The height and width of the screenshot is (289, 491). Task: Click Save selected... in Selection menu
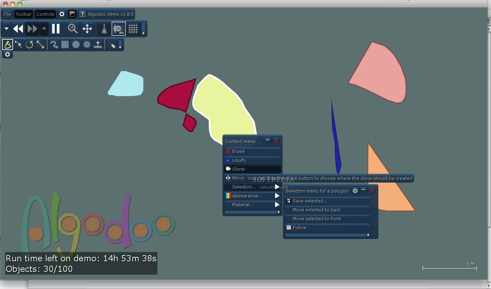pos(328,201)
